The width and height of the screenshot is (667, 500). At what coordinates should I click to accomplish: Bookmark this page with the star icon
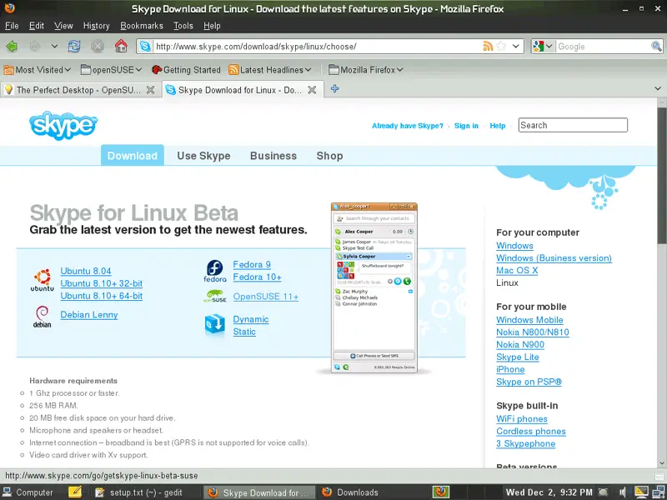click(502, 46)
